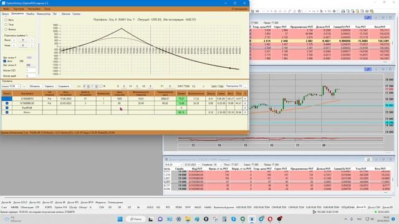
Task: Switch to the Калькулятор tab
Action: pyautogui.click(x=44, y=14)
